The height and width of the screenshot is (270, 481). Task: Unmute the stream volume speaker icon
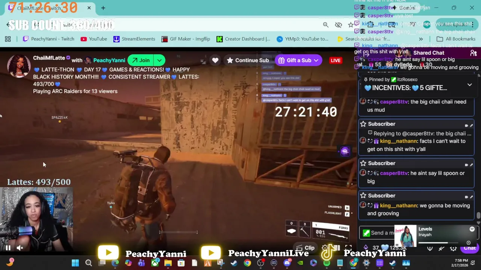(20, 247)
